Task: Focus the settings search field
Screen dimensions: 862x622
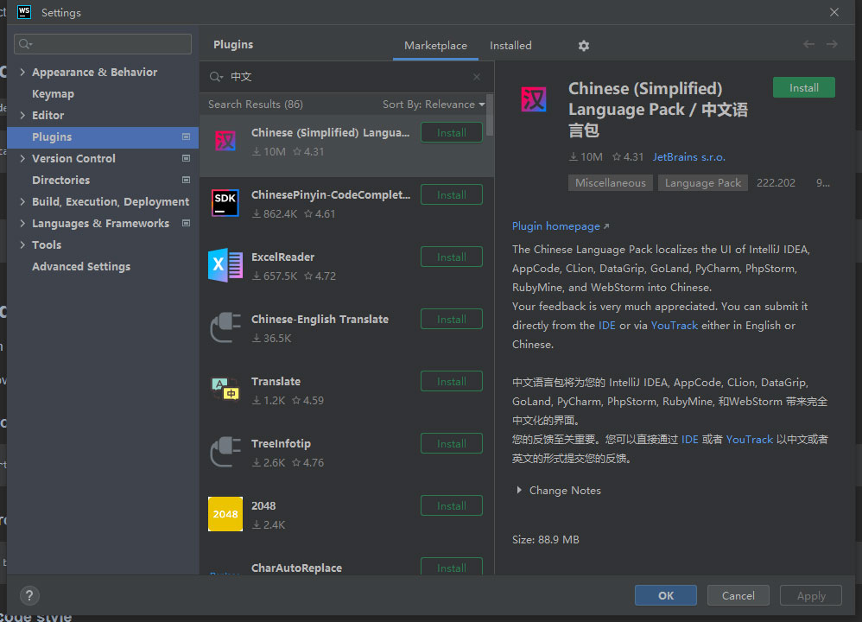Action: pyautogui.click(x=103, y=44)
